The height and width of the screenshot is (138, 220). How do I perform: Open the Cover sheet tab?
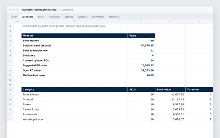[x=14, y=17]
